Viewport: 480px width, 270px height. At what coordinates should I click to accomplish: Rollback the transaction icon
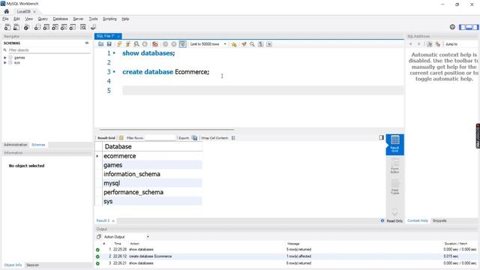tap(174, 44)
